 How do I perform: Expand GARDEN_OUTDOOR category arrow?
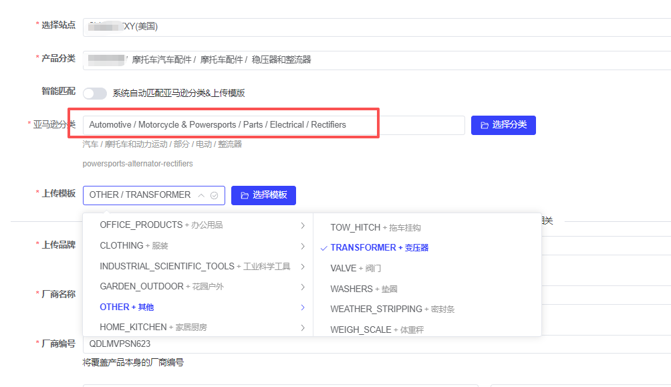click(303, 287)
